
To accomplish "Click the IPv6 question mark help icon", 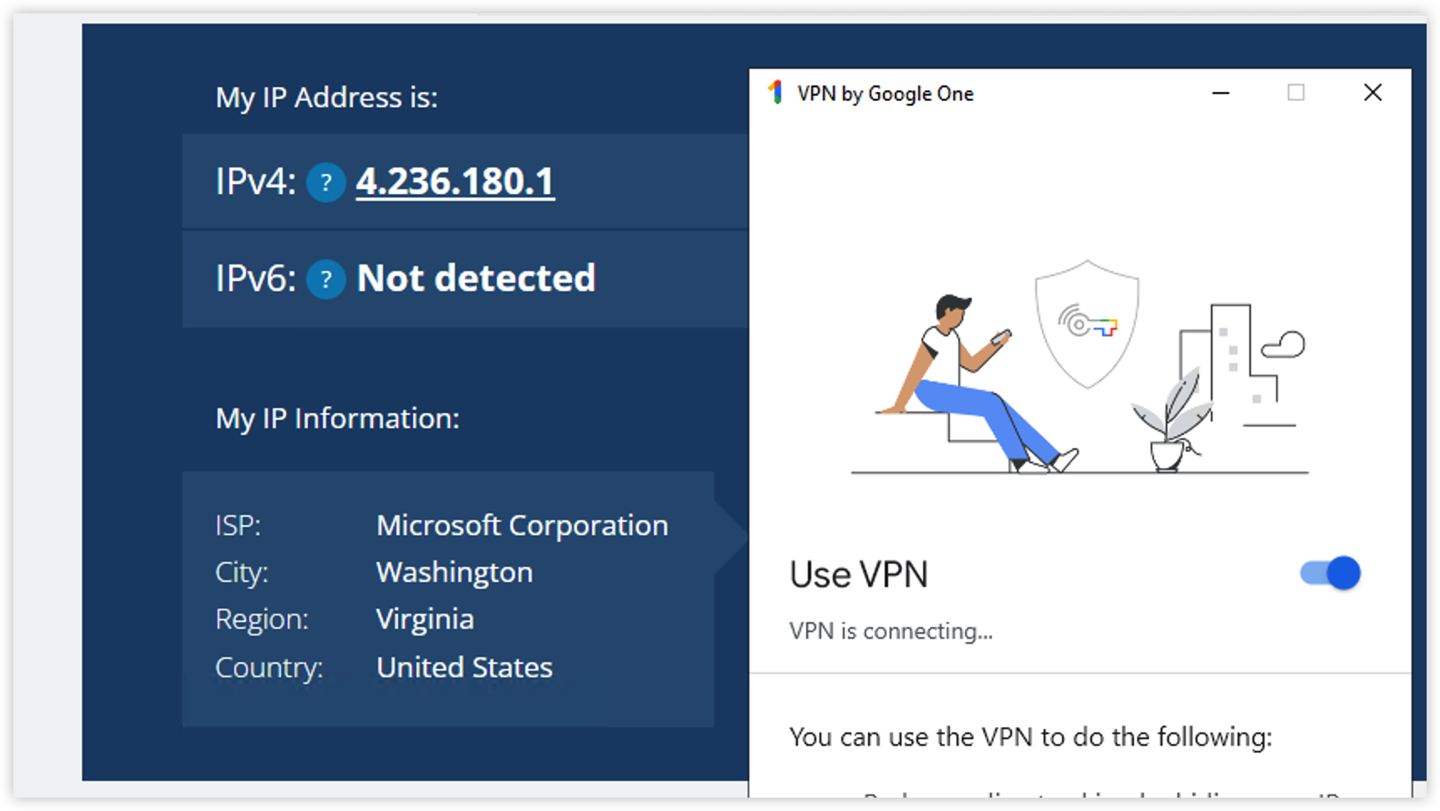I will click(326, 279).
